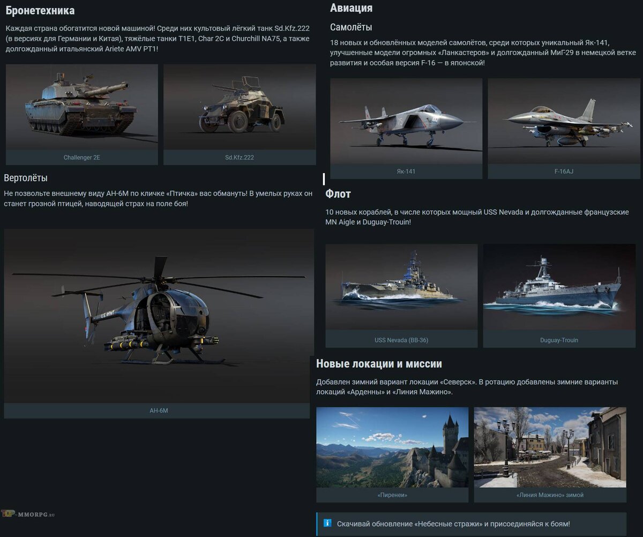Click the F-16AJ caption
The height and width of the screenshot is (537, 643).
(564, 171)
